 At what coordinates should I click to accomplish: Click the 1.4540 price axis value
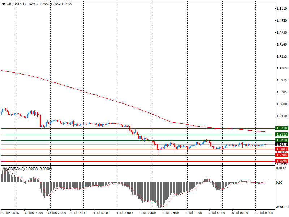coord(282,44)
